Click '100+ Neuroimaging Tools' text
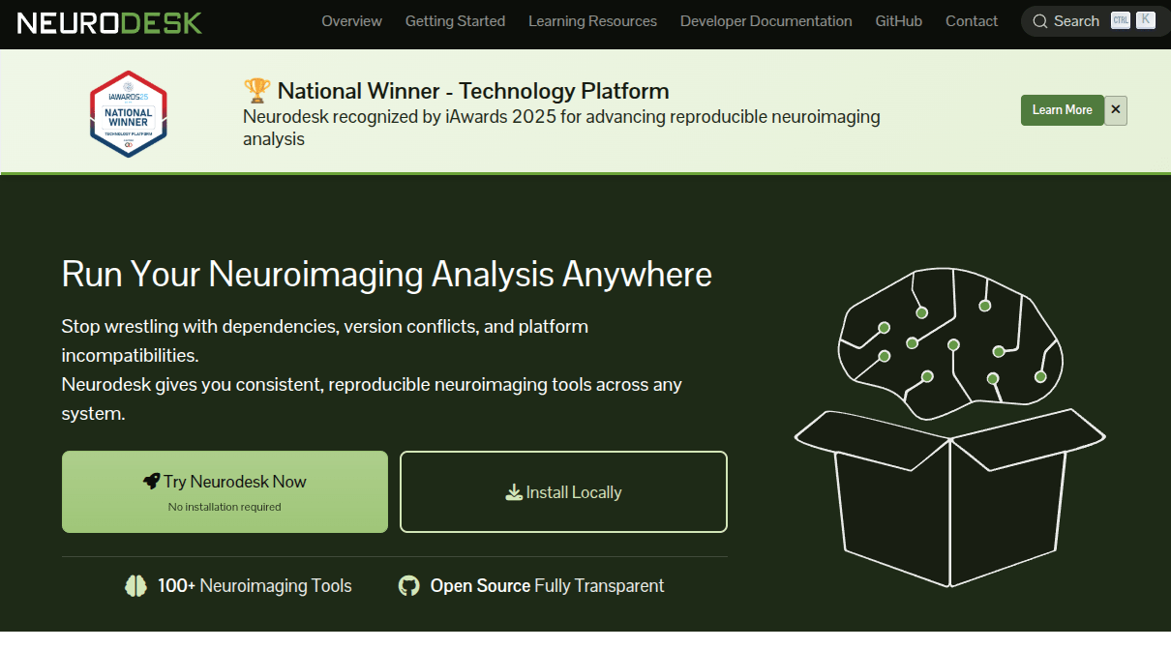The height and width of the screenshot is (649, 1171). [255, 586]
